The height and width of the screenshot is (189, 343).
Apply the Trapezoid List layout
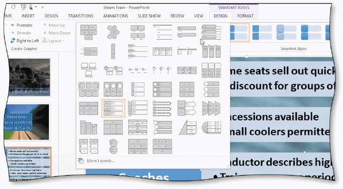point(211,108)
